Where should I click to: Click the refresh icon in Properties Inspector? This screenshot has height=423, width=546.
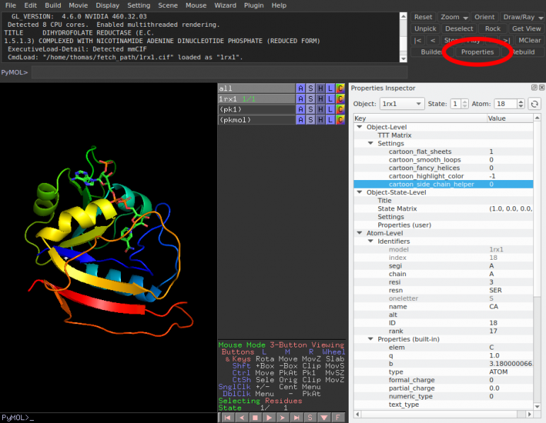[x=535, y=104]
